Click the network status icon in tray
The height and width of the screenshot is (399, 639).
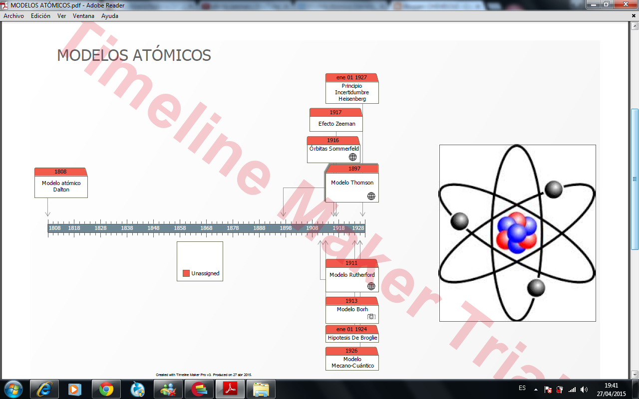[572, 389]
